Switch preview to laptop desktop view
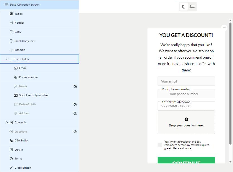The height and width of the screenshot is (172, 233). tap(192, 7)
